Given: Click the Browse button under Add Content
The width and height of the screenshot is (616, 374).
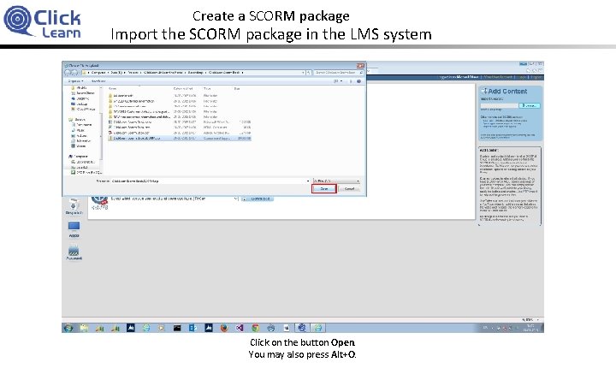Looking at the screenshot, I should point(530,105).
